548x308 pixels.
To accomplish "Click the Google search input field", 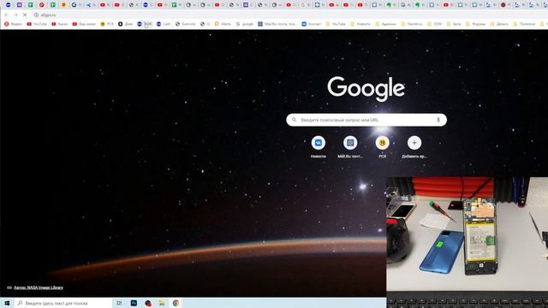I will click(x=366, y=120).
